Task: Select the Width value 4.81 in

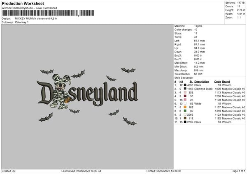Action: [x=241, y=14]
